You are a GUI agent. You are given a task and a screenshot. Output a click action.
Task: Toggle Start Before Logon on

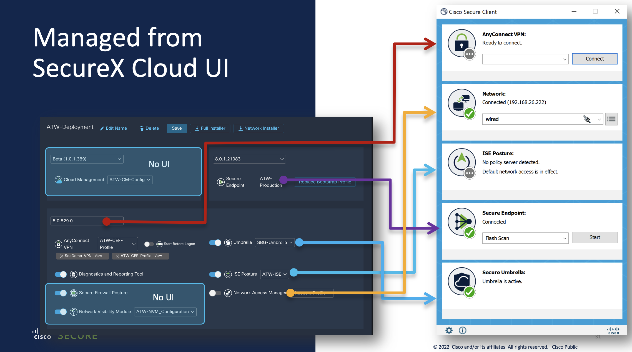point(149,244)
